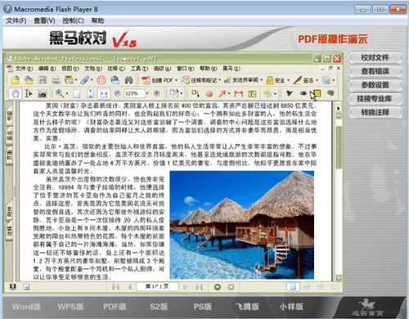Click the Fit Page icon

(x=90, y=94)
